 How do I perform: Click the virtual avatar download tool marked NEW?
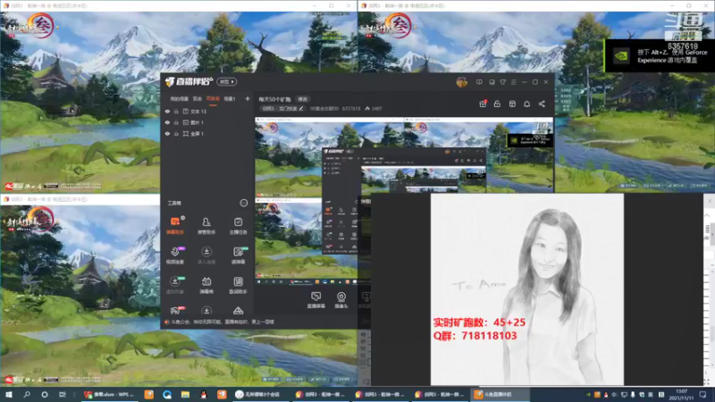[x=174, y=285]
